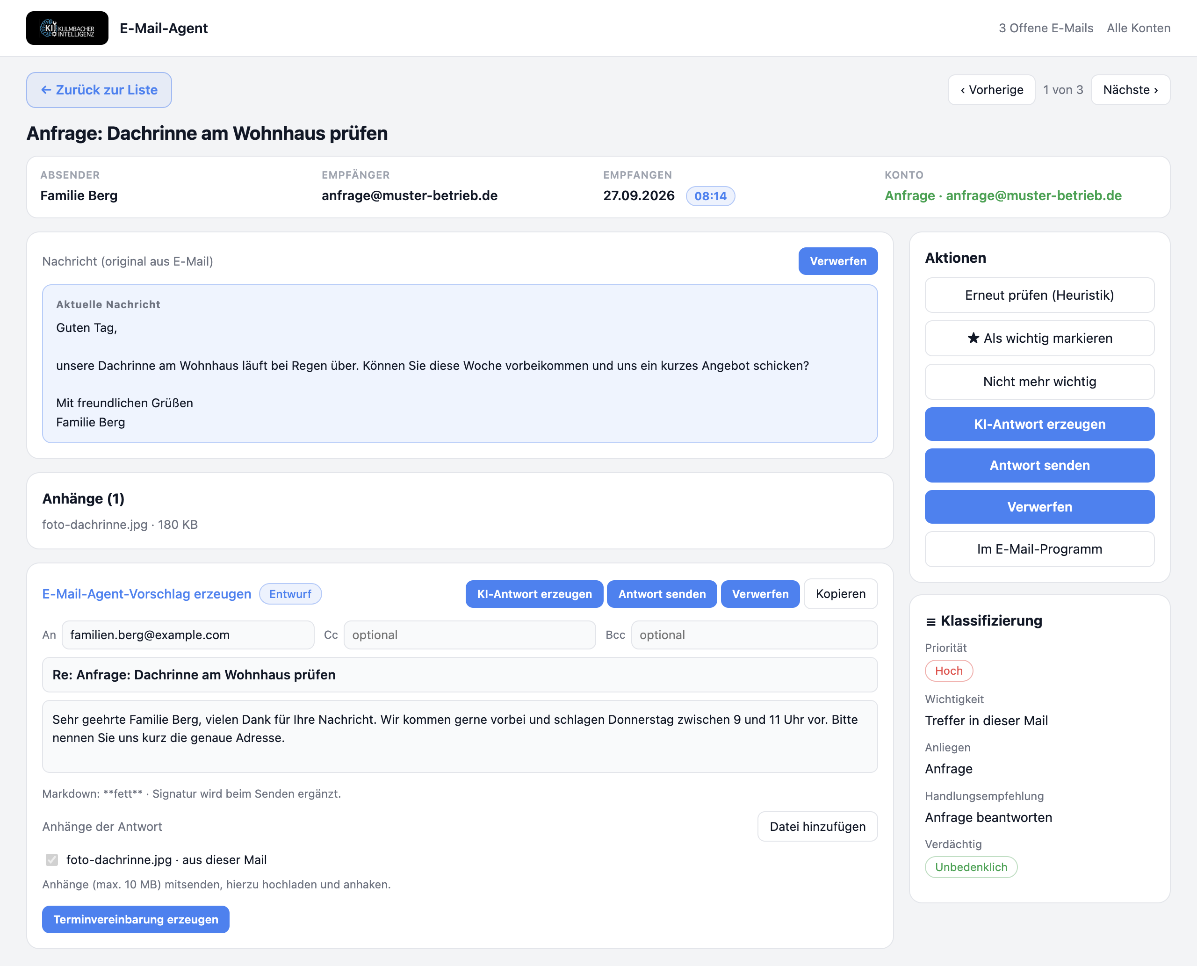The width and height of the screenshot is (1197, 966).
Task: Click Verwerfen above the original message
Action: tap(837, 261)
